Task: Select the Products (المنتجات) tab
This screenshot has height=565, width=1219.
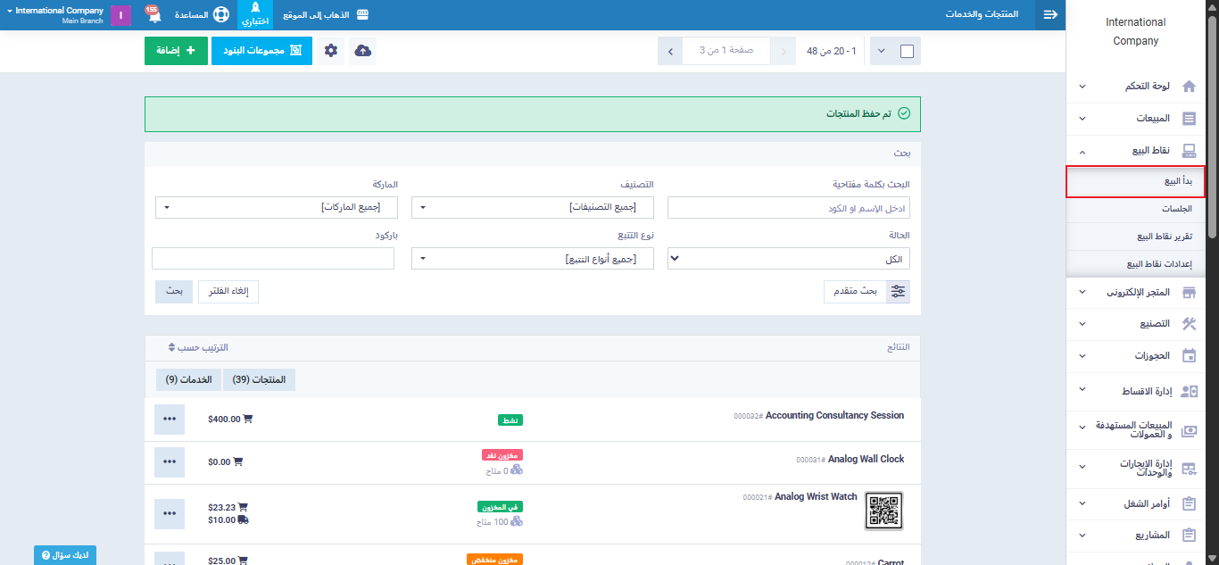Action: coord(259,379)
